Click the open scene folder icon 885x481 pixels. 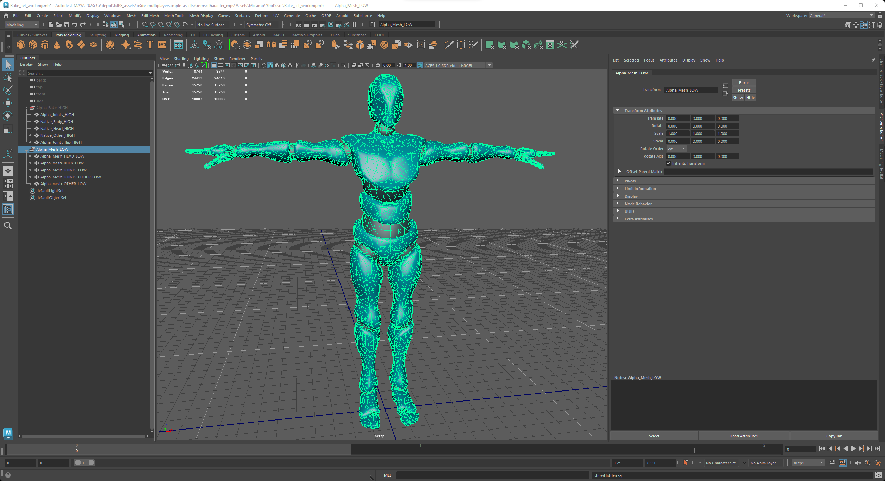point(59,25)
